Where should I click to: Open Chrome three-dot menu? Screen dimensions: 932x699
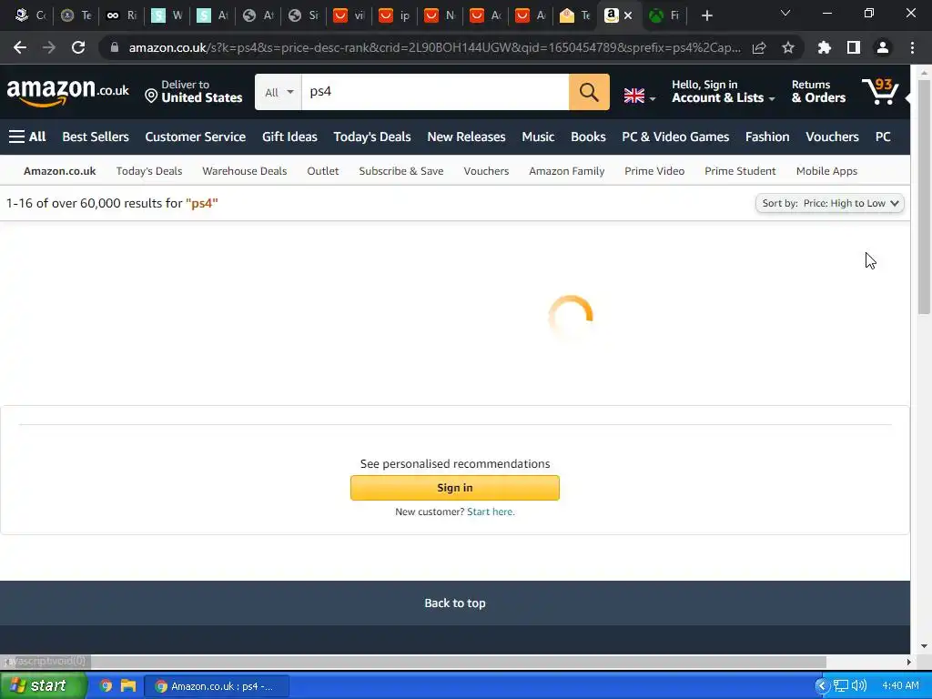912,47
